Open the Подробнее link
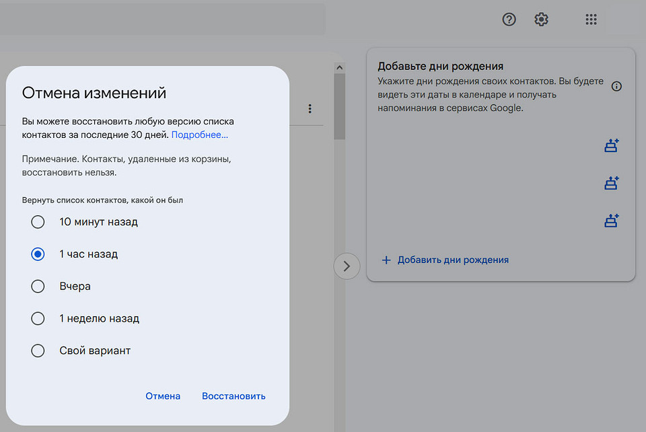 point(199,135)
